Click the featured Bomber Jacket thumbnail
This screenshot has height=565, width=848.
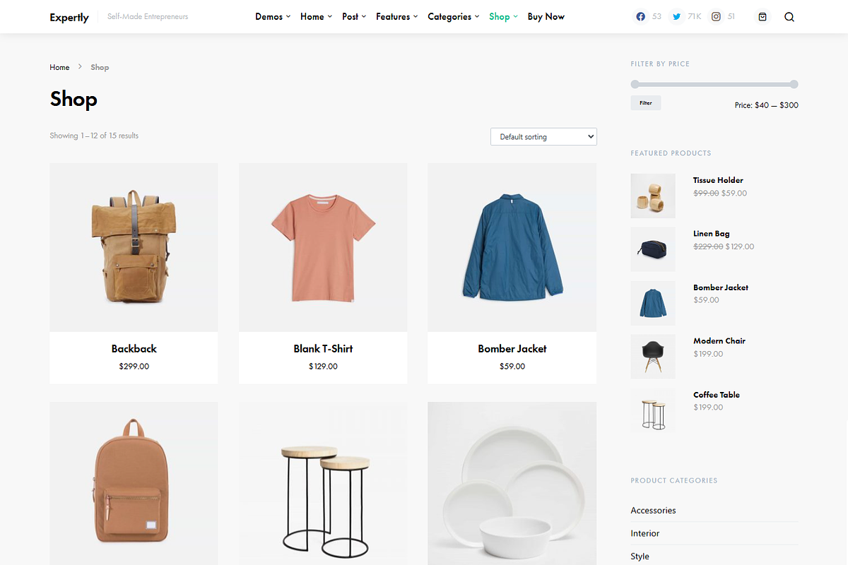coord(653,303)
